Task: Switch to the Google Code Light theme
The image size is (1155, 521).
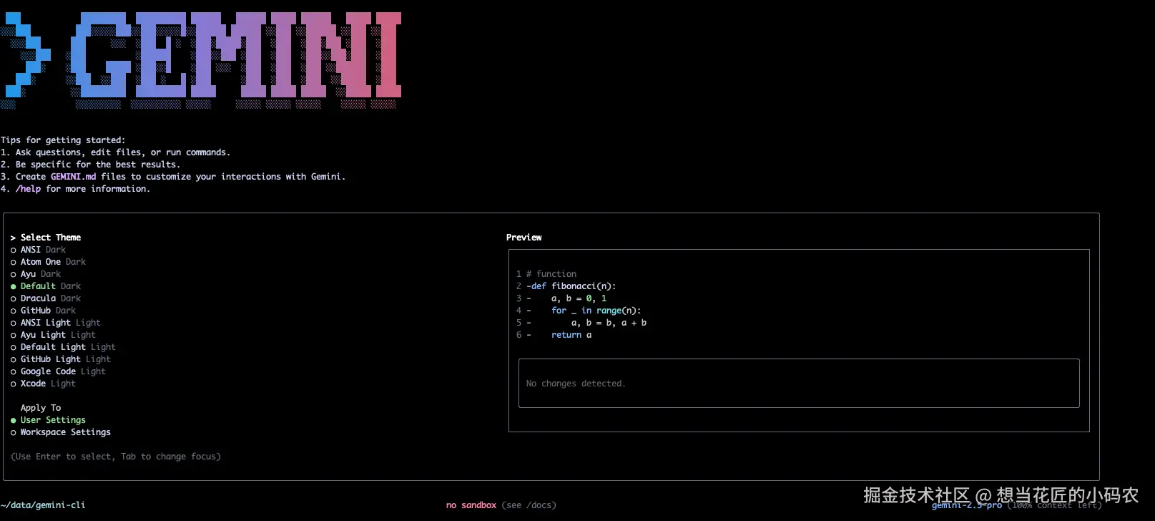Action: pos(62,371)
